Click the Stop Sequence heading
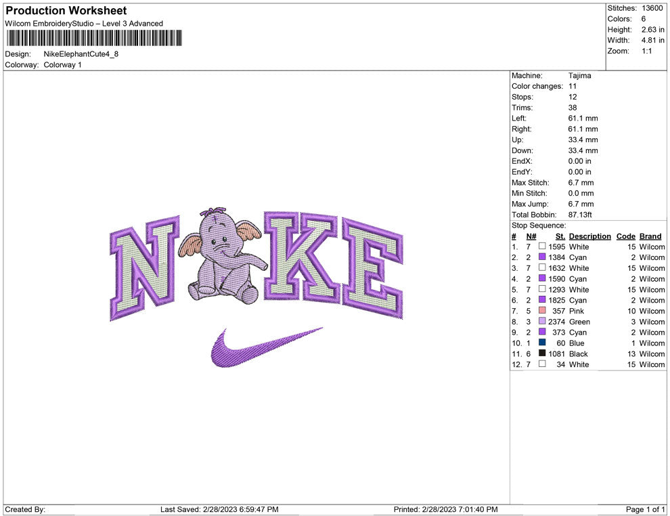 [539, 225]
